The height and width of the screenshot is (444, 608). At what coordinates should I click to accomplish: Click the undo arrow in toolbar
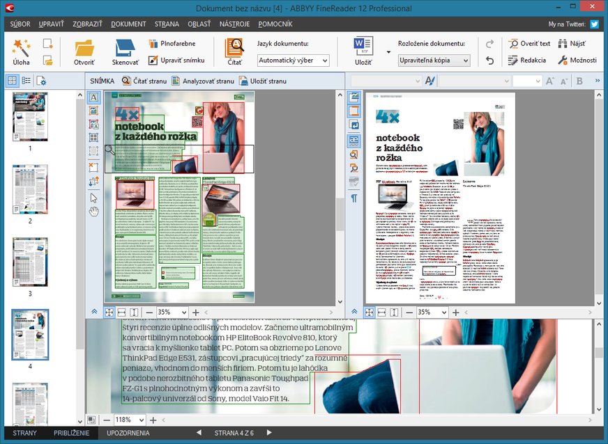[489, 61]
